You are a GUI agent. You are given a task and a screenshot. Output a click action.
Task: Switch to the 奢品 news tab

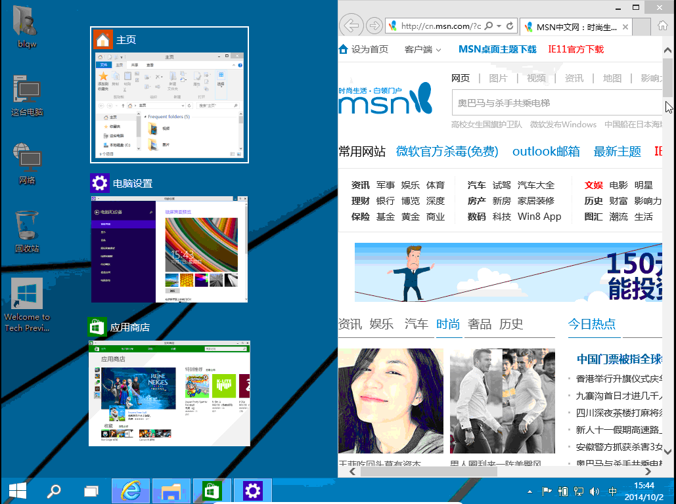(480, 324)
